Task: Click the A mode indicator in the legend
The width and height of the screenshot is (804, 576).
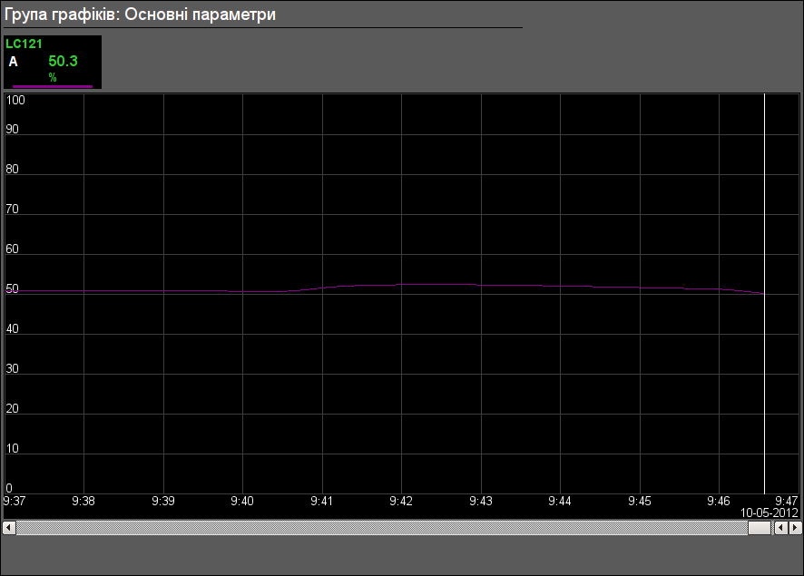Action: pyautogui.click(x=14, y=62)
